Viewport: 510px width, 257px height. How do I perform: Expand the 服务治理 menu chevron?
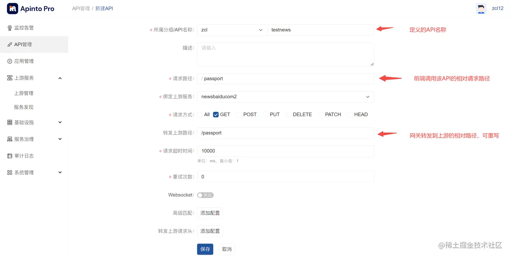[60, 139]
